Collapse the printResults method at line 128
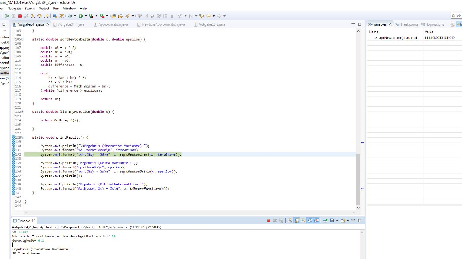 coord(23,137)
